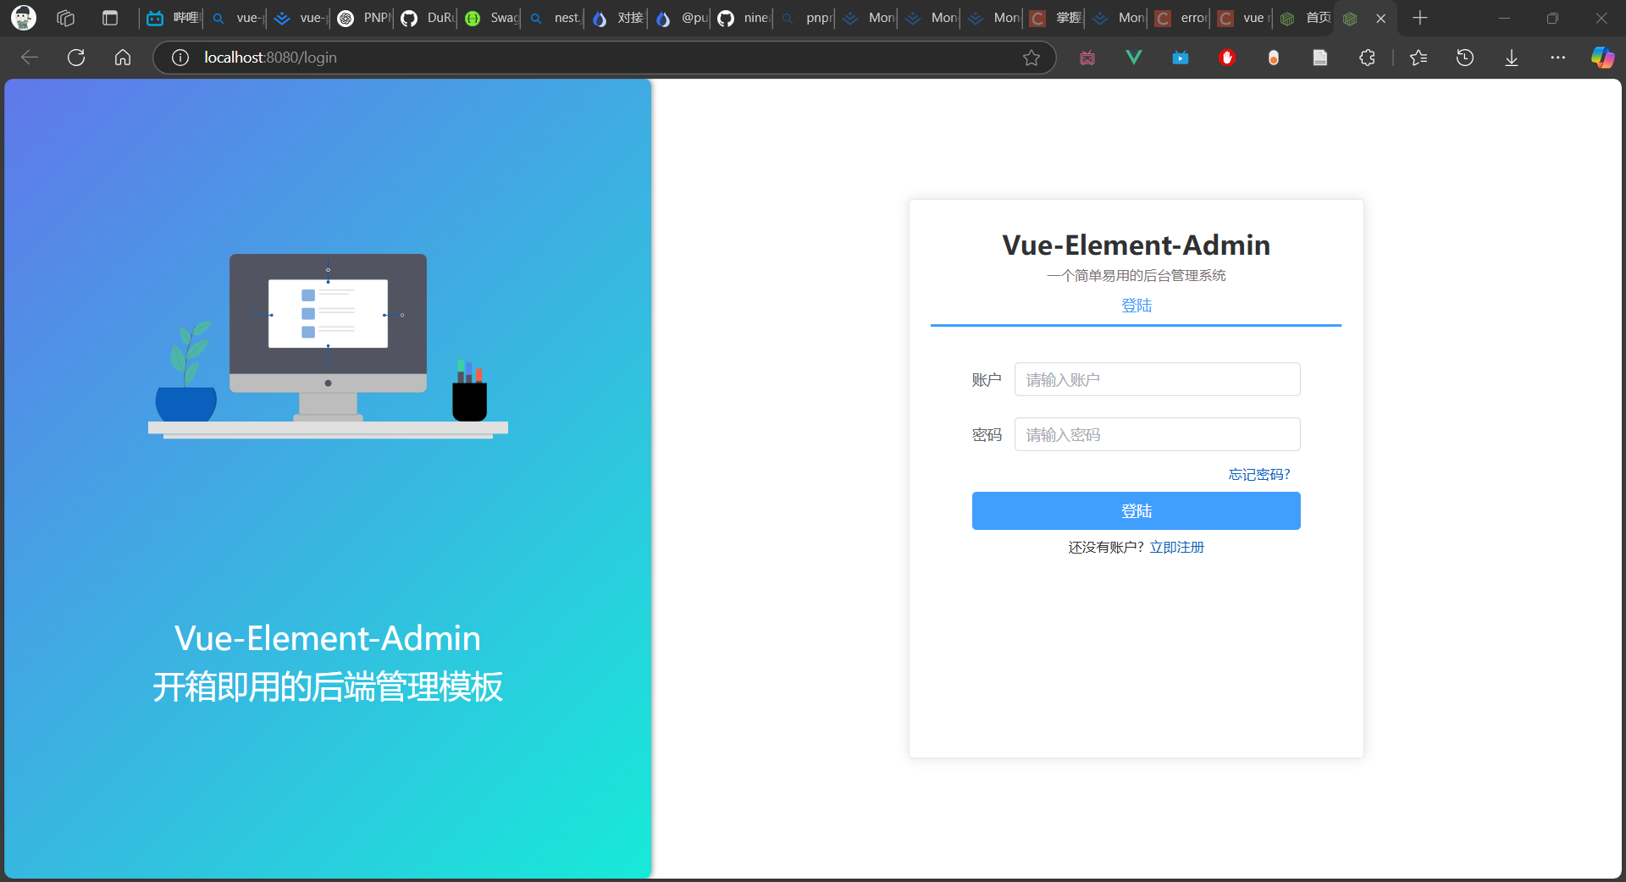The image size is (1626, 882).
Task: Go to the browser home page icon
Action: coord(123,58)
